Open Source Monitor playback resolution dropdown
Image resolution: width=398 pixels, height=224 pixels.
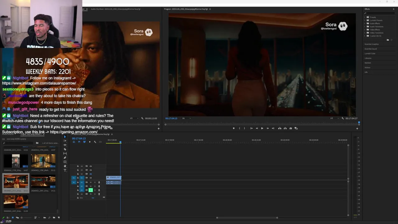(x=134, y=118)
